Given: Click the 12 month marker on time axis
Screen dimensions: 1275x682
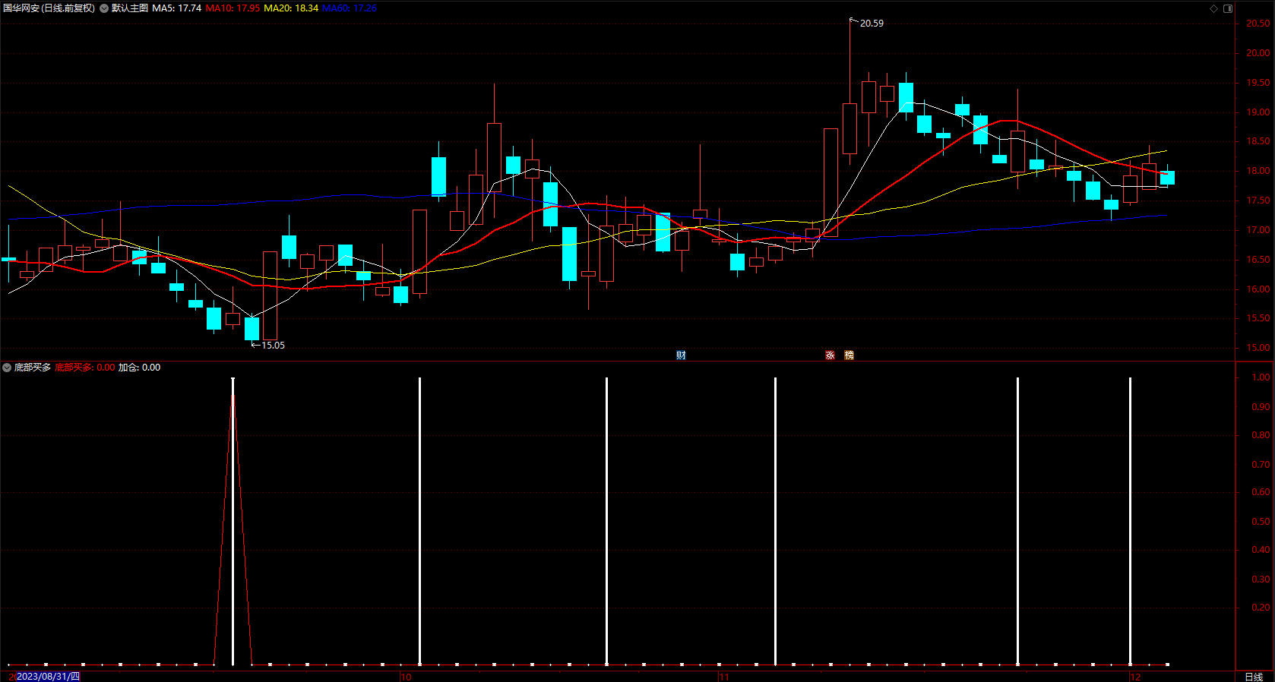Looking at the screenshot, I should tap(1135, 677).
